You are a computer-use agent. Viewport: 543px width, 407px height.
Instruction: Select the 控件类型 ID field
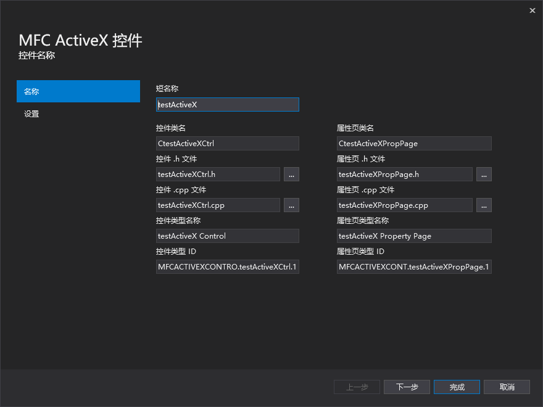pos(227,266)
